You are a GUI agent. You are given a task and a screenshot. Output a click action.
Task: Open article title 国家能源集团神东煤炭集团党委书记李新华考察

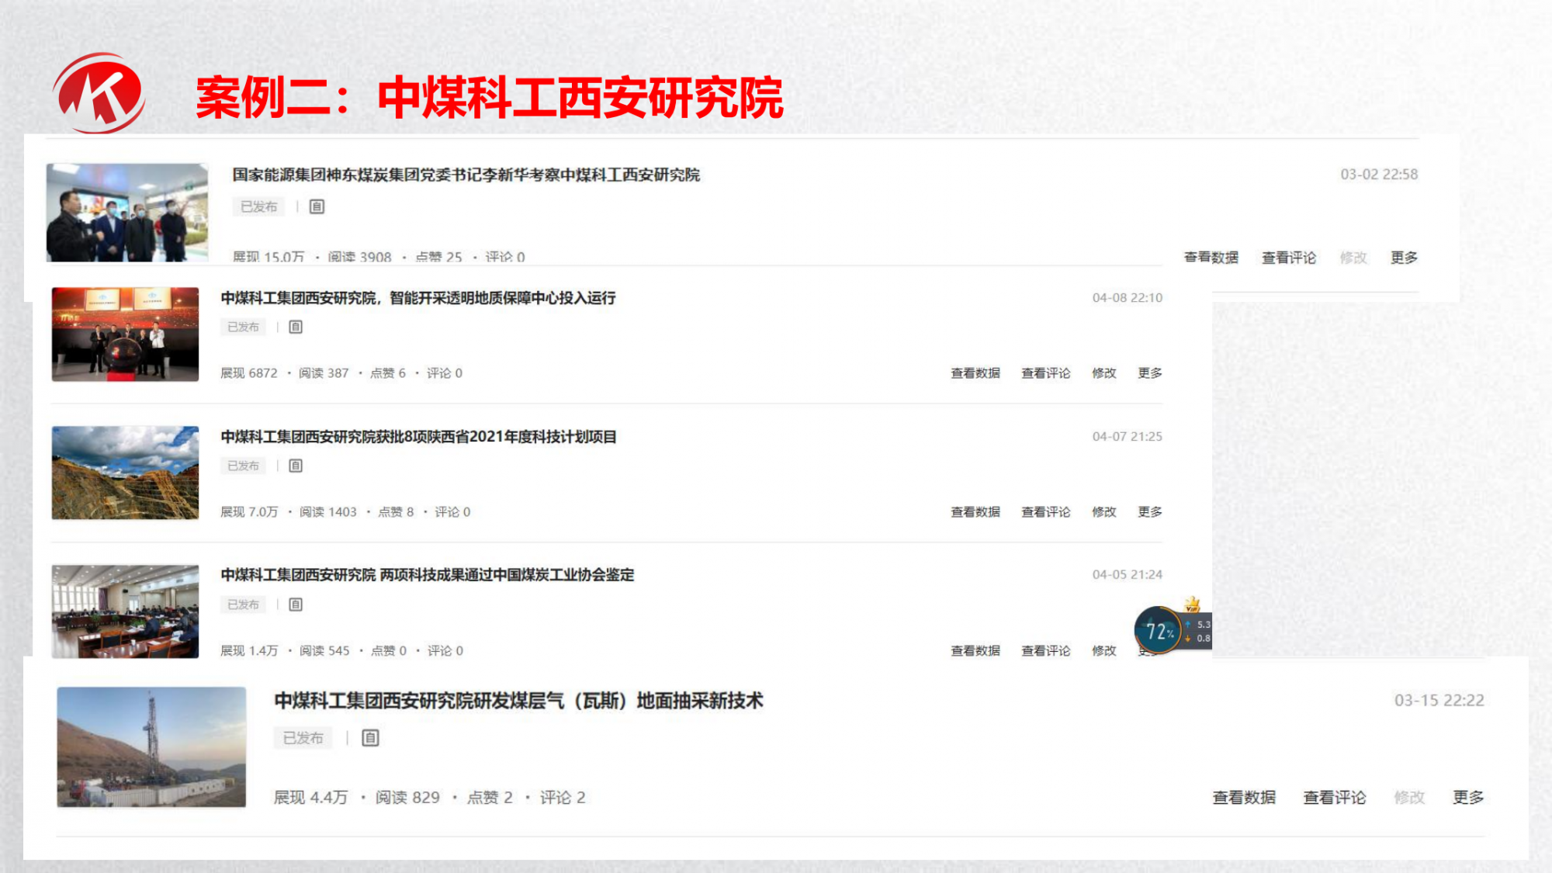tap(466, 175)
